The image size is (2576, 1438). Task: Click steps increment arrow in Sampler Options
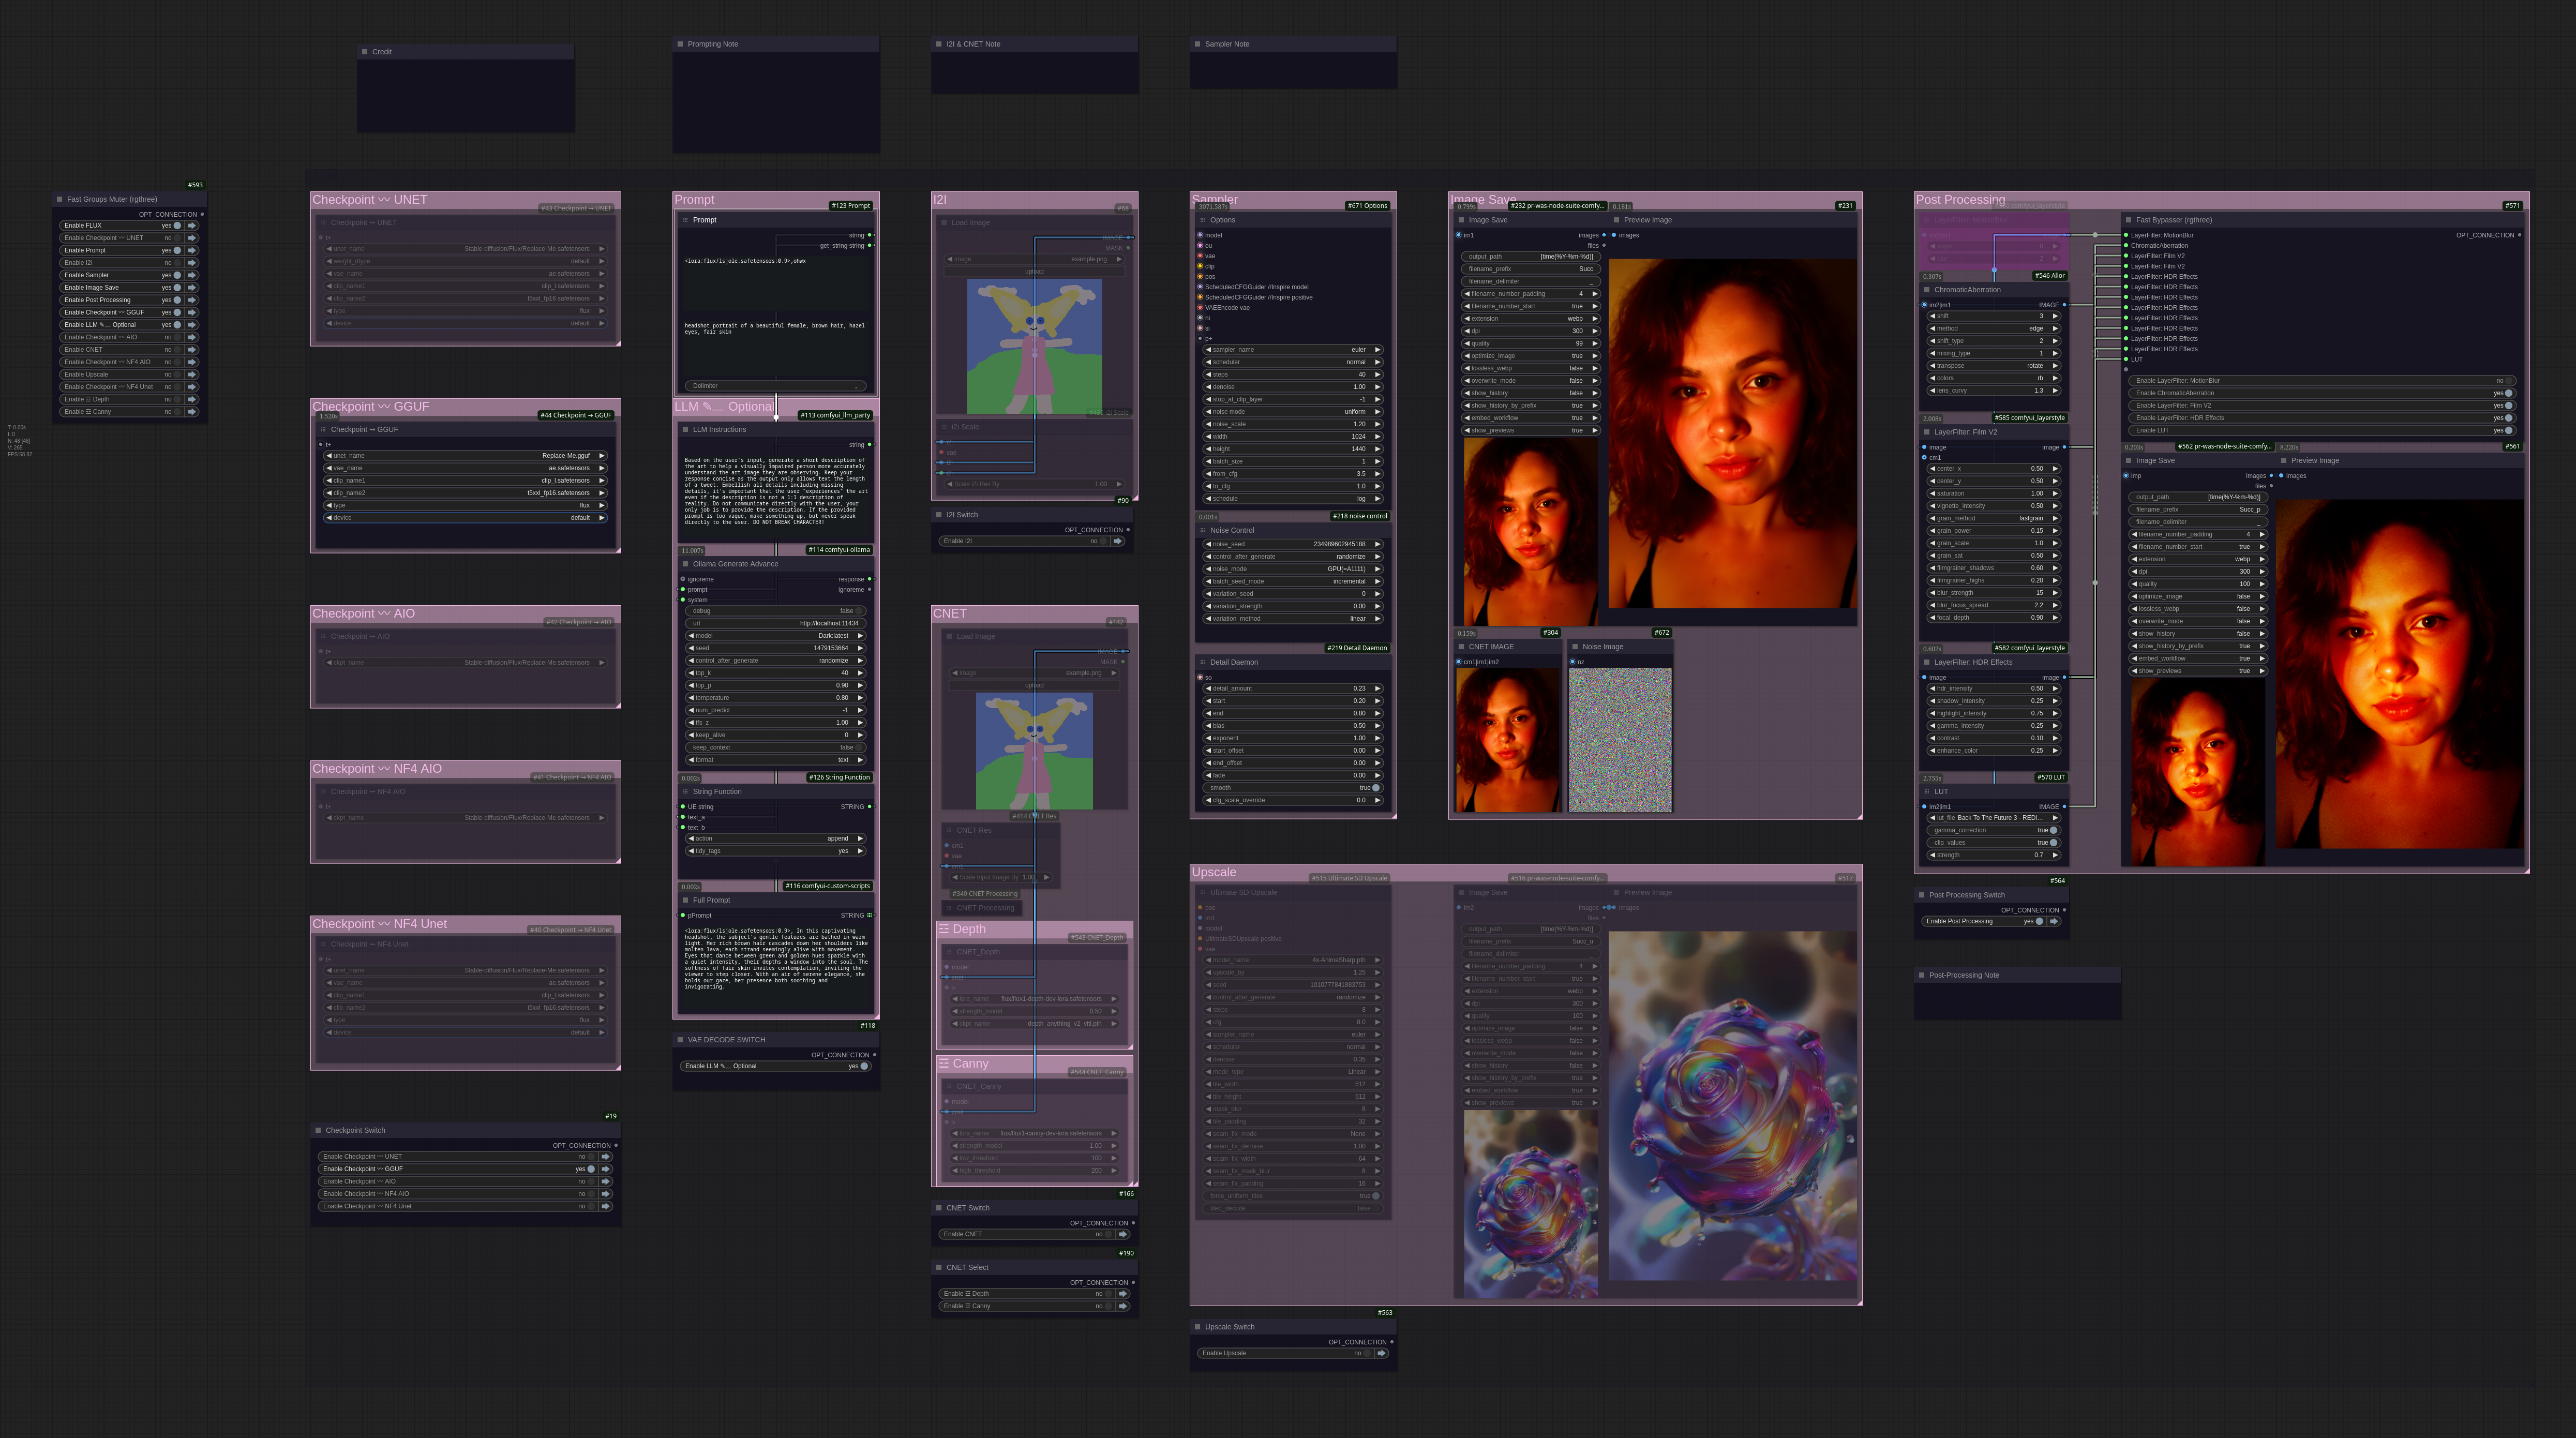pos(1377,374)
